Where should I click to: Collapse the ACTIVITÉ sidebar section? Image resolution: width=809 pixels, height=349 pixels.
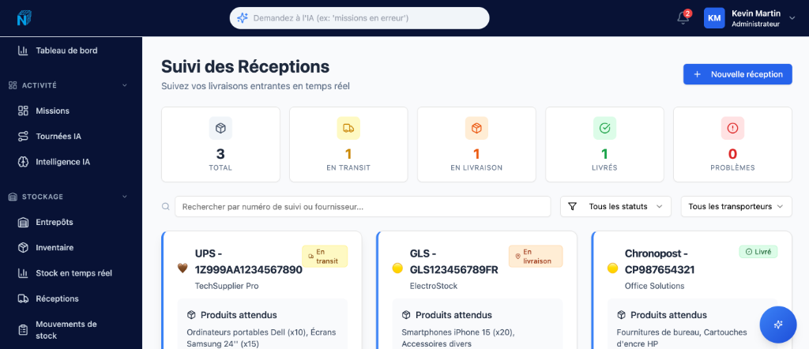(x=124, y=85)
